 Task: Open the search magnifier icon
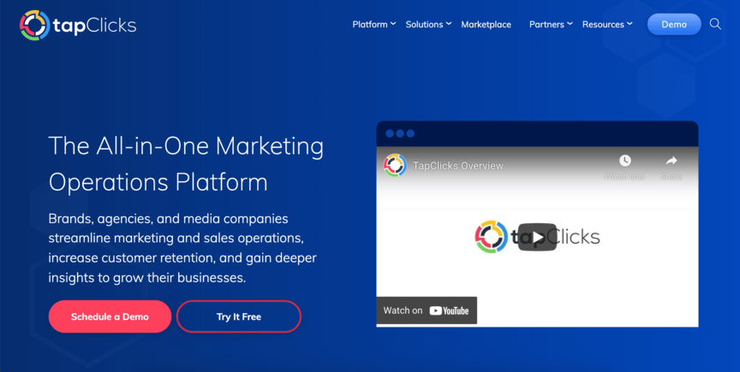click(715, 24)
